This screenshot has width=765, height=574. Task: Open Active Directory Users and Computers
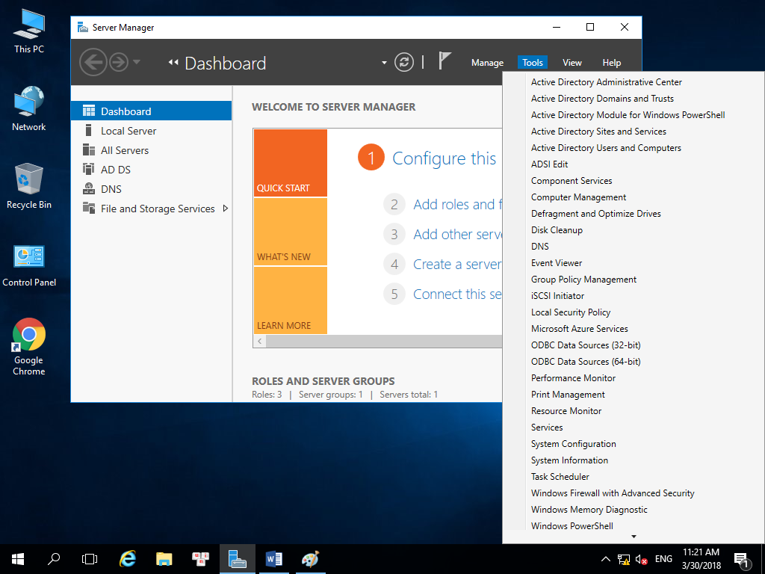606,148
